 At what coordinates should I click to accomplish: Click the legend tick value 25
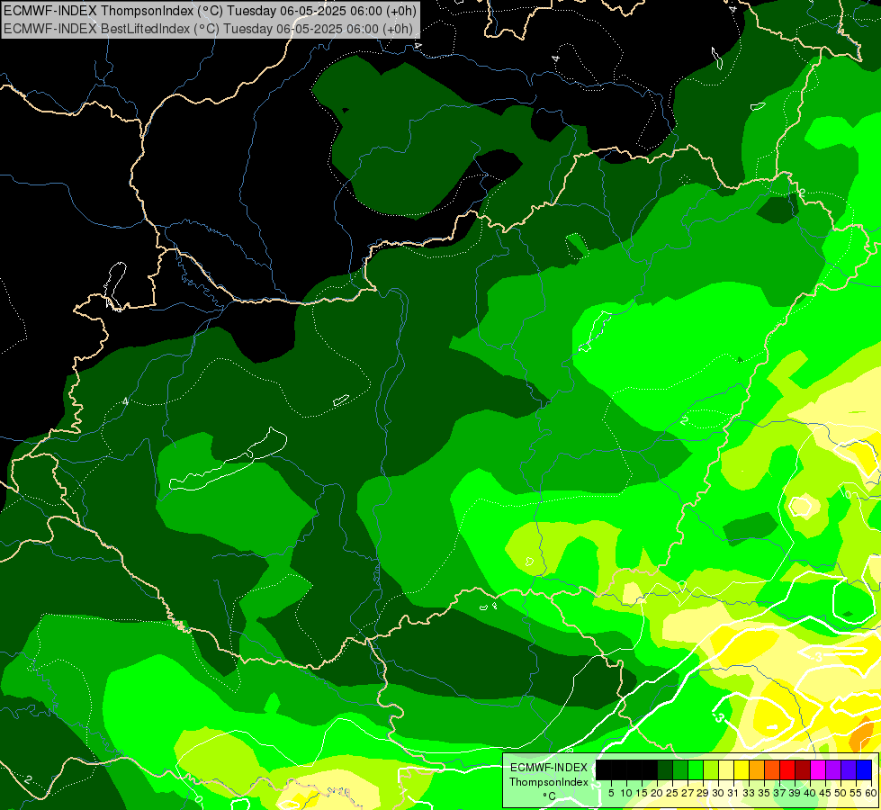(x=672, y=793)
